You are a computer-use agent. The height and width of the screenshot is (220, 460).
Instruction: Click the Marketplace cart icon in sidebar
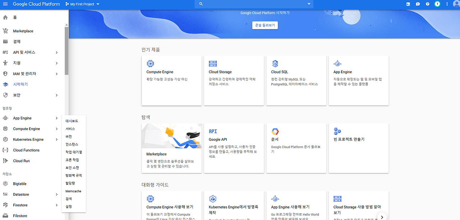click(x=5, y=31)
